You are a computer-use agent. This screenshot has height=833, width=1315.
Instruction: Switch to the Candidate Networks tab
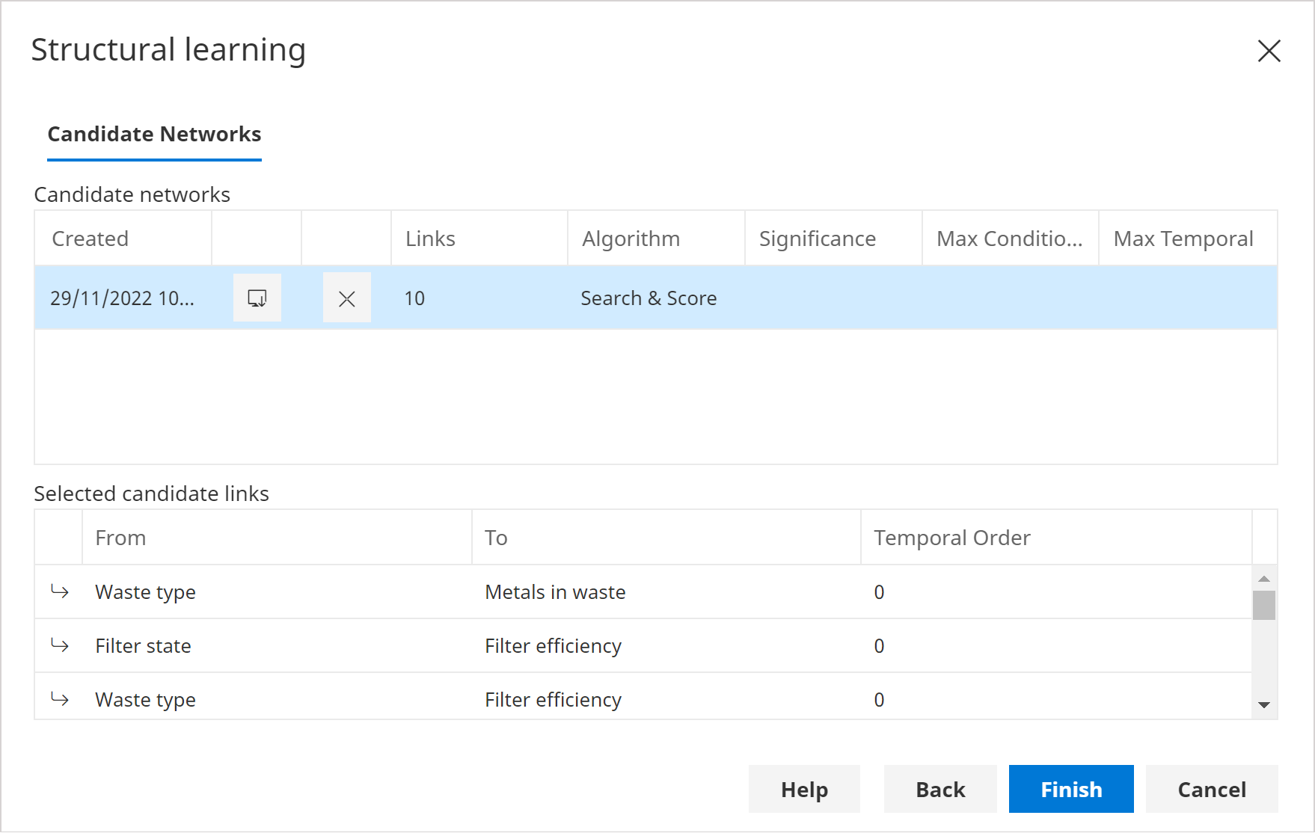154,134
